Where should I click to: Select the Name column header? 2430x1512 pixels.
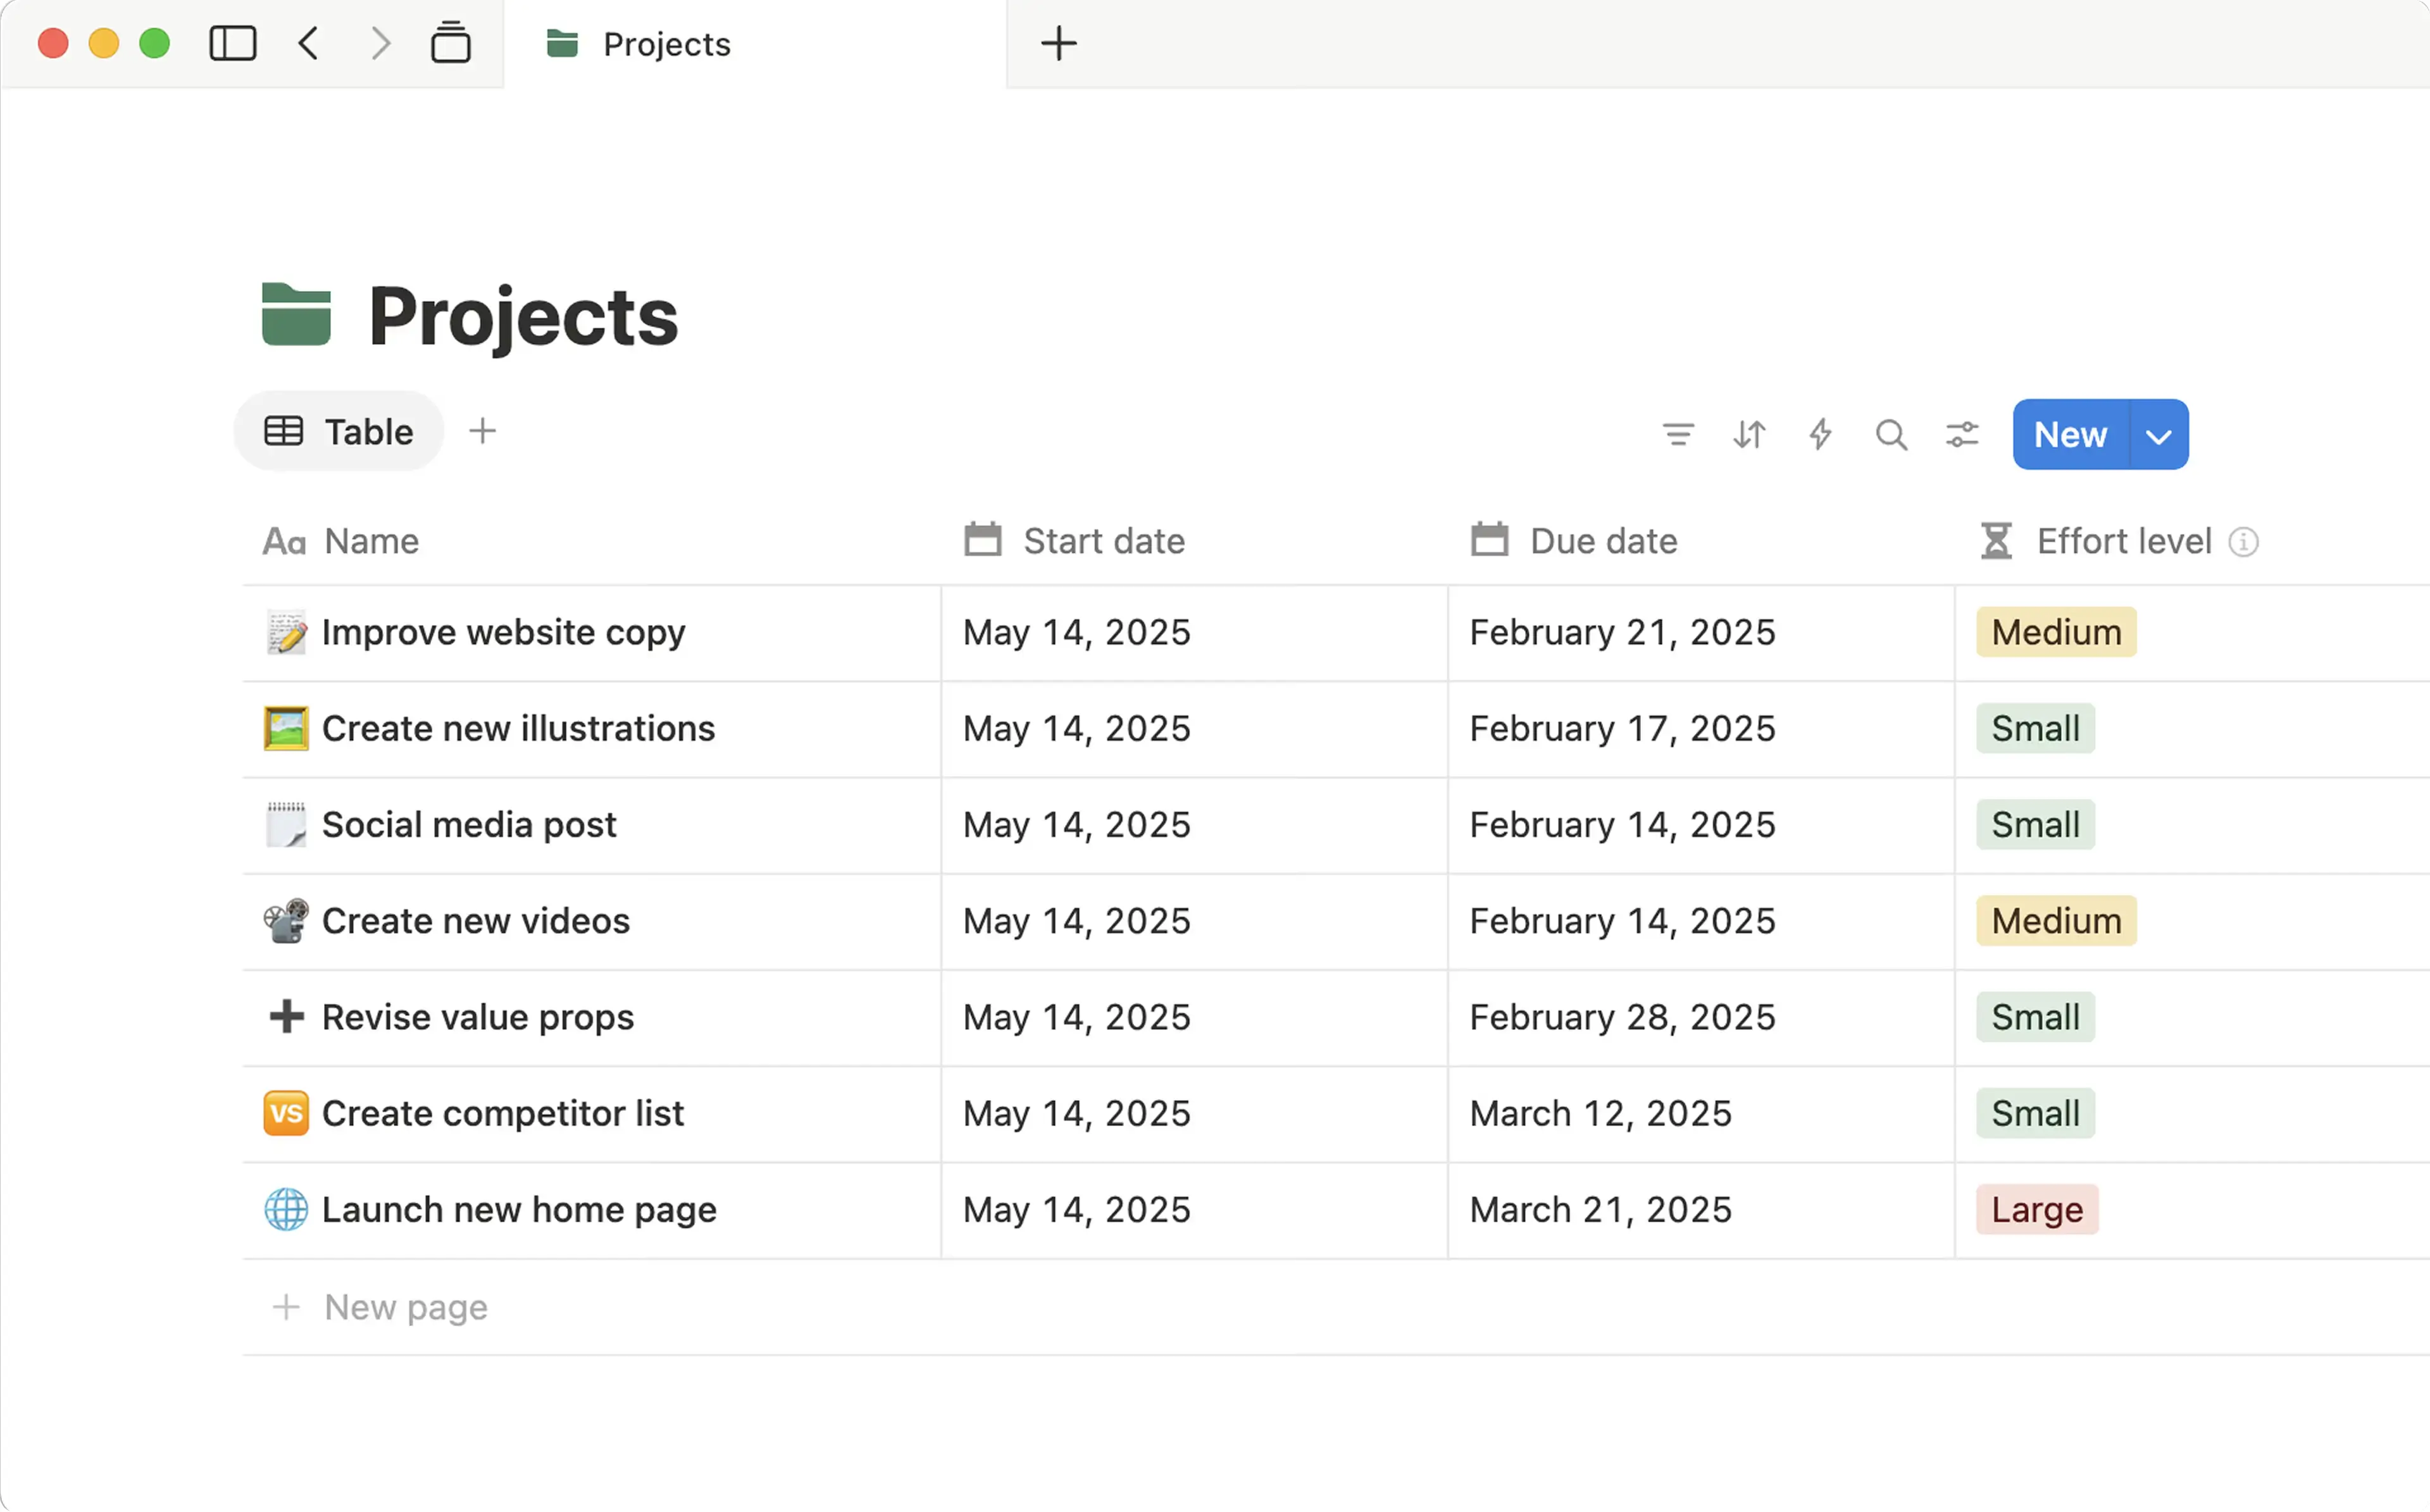click(x=370, y=540)
